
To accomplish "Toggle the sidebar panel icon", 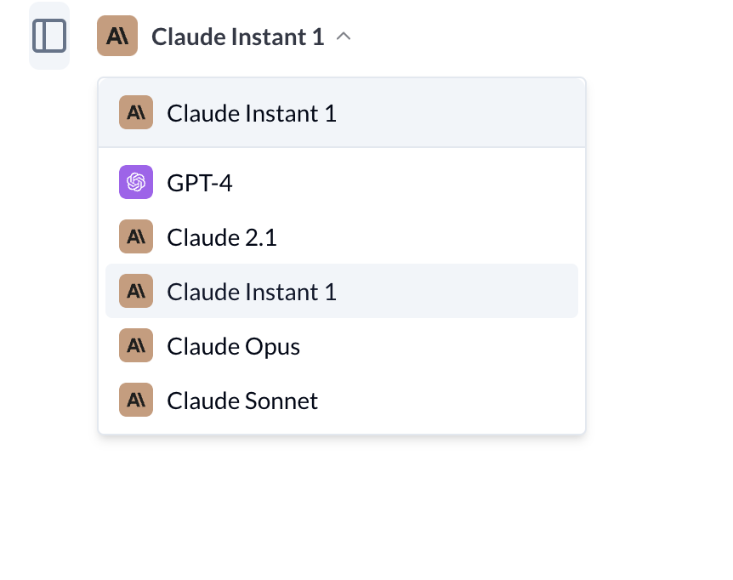I will 49,36.
